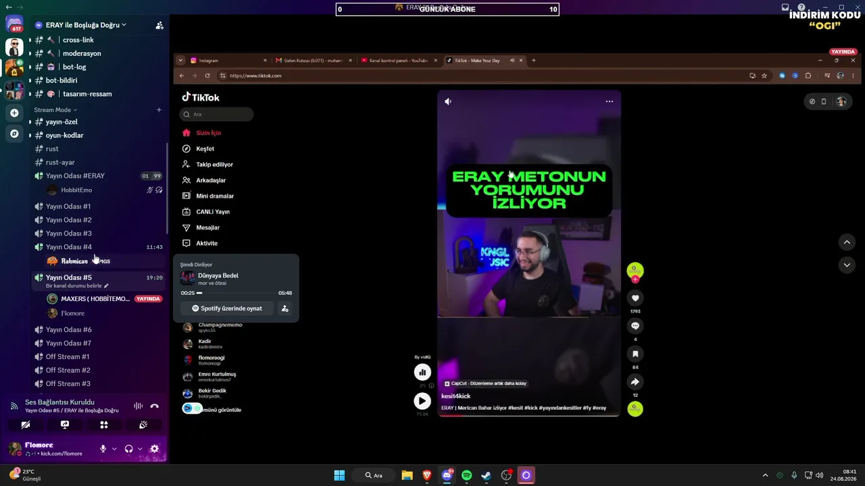
Task: Go to the previous TikTok video
Action: coord(847,242)
